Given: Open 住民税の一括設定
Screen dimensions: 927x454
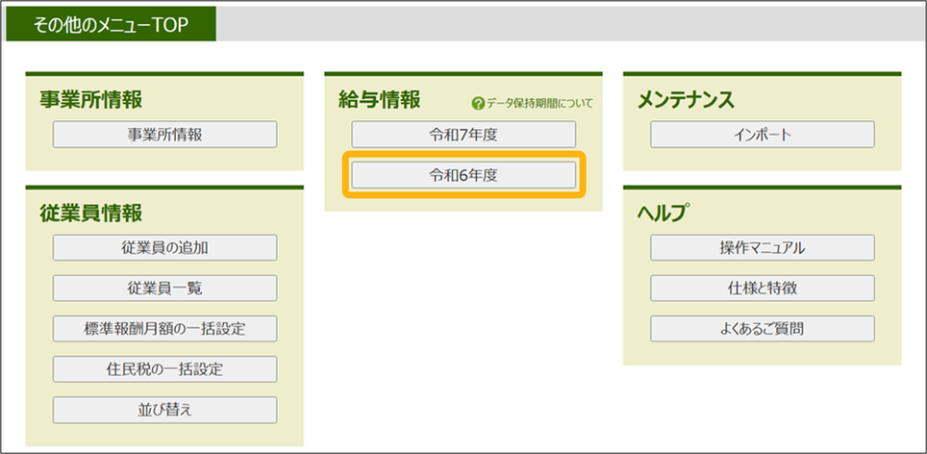Looking at the screenshot, I should (x=164, y=368).
